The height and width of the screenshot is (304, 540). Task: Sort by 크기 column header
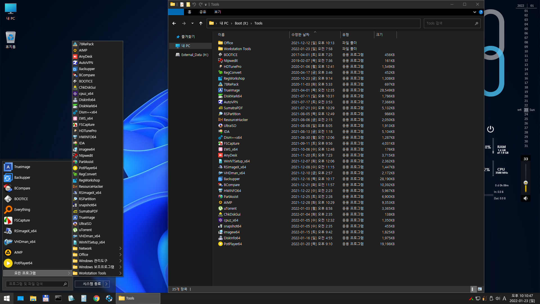(385, 35)
